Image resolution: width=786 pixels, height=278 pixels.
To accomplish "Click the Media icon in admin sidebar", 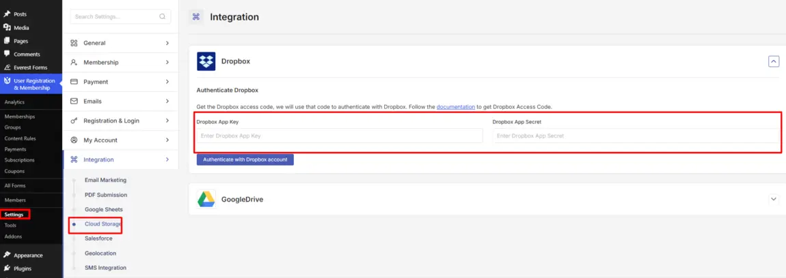I will (x=7, y=27).
